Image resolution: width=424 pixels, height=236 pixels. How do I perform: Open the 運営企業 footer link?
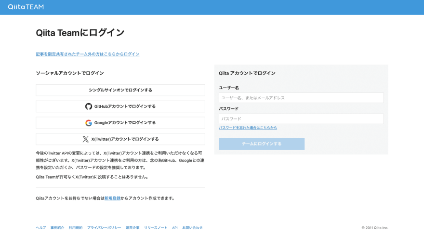[132, 228]
